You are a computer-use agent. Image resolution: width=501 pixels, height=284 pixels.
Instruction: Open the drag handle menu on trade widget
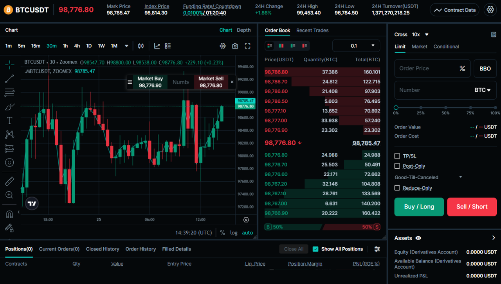[x=130, y=82]
